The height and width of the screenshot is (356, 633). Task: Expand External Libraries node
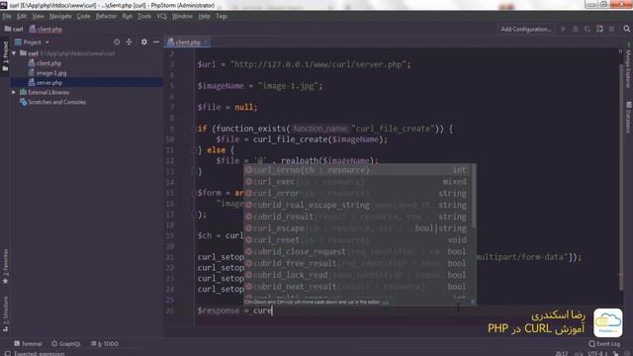[x=14, y=92]
